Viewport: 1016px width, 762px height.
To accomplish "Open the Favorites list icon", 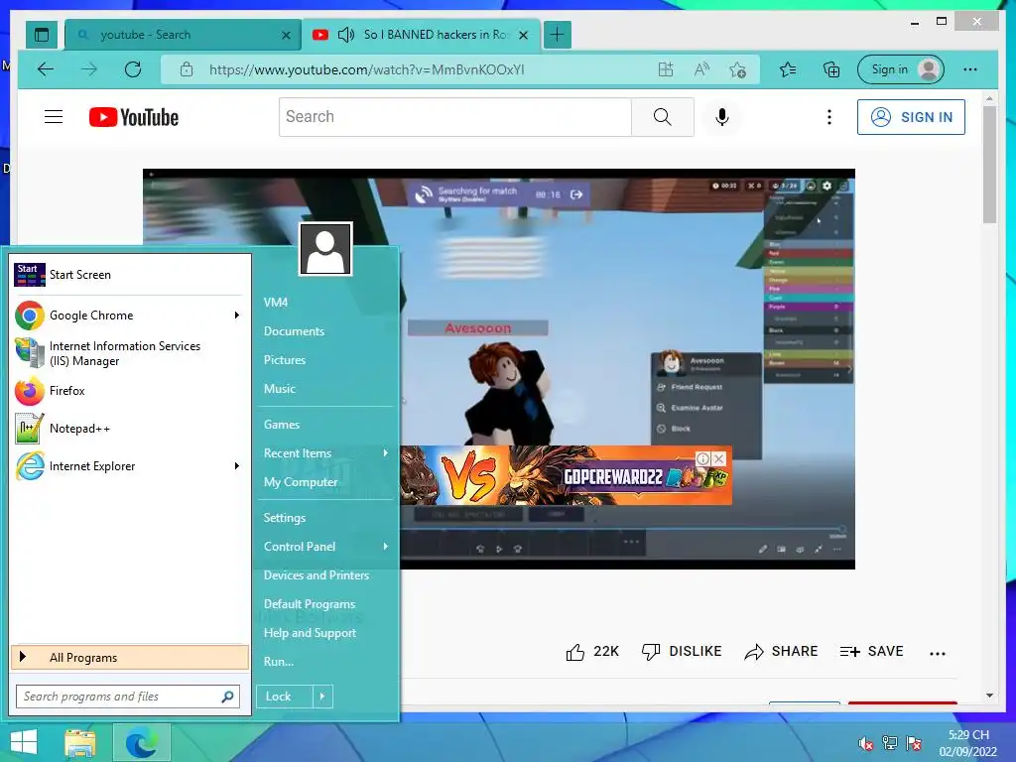I will (x=787, y=69).
